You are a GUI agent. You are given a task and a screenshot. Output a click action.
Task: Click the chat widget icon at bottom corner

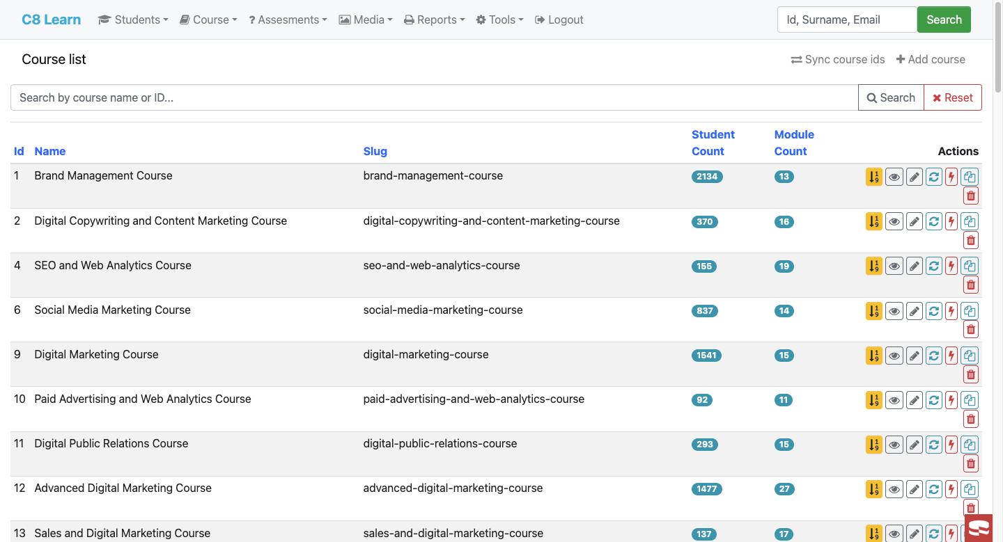(978, 528)
